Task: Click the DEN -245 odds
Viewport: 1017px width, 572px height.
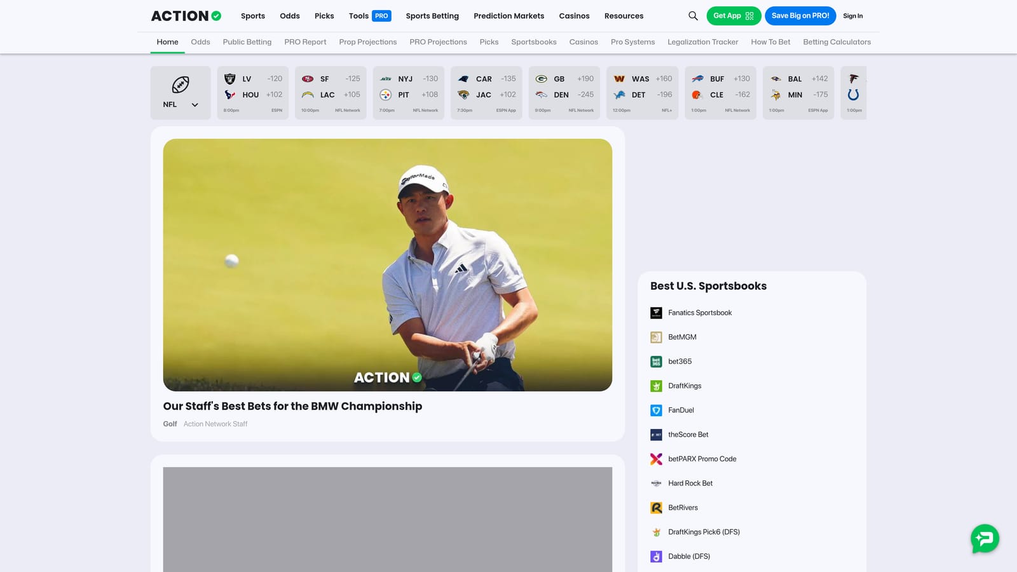Action: (x=585, y=95)
